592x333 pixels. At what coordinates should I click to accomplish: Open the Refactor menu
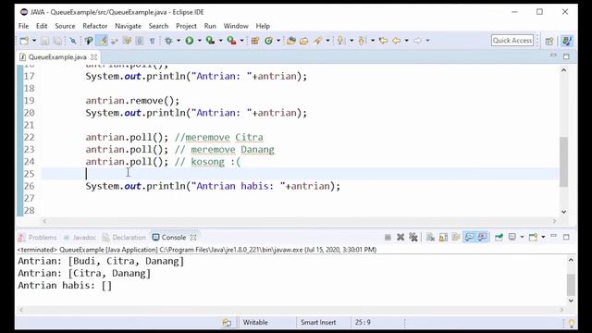point(94,26)
